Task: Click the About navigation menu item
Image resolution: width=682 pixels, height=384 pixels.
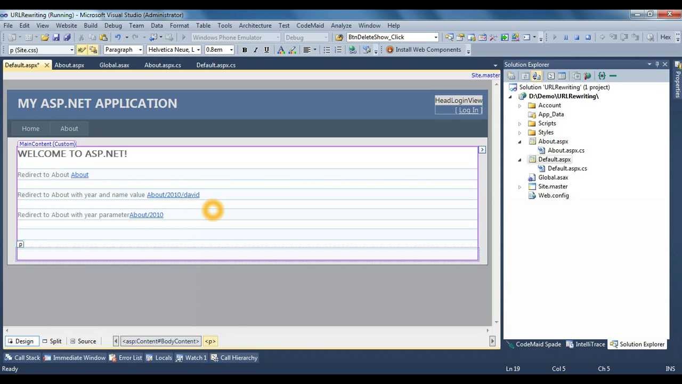Action: tap(69, 129)
